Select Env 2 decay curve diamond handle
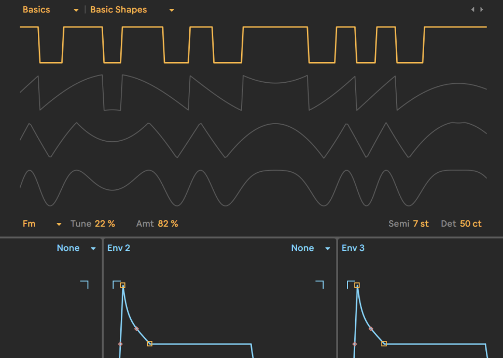Viewport: 503px width, 358px height. [x=137, y=329]
